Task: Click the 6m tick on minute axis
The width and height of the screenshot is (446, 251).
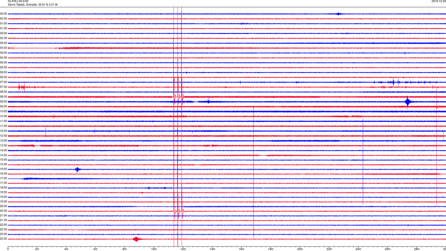Action: 96,249
